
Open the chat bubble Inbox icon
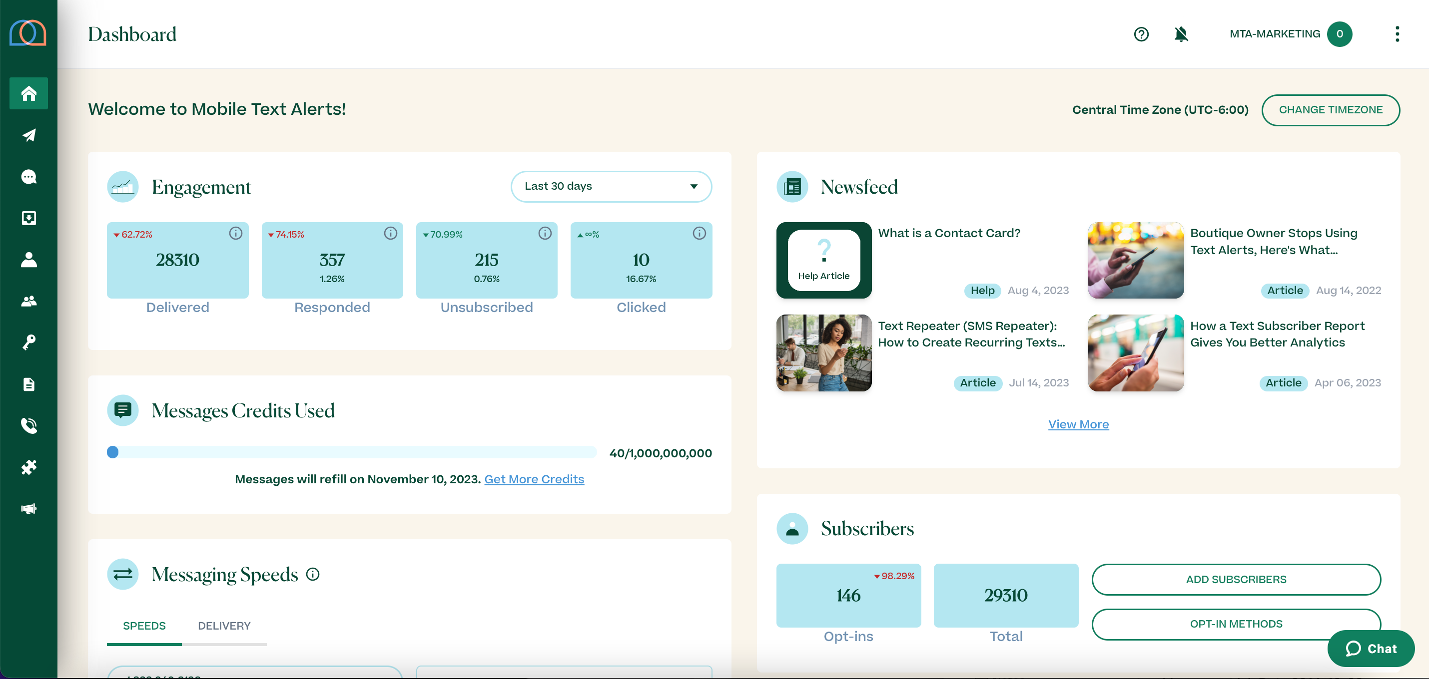point(29,177)
